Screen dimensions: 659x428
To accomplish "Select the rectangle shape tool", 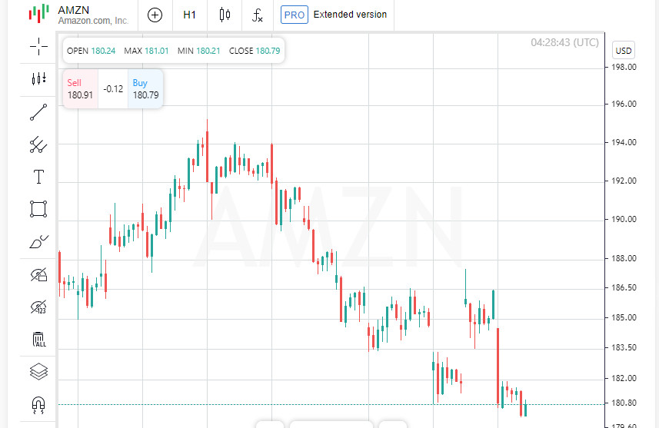I will click(38, 209).
